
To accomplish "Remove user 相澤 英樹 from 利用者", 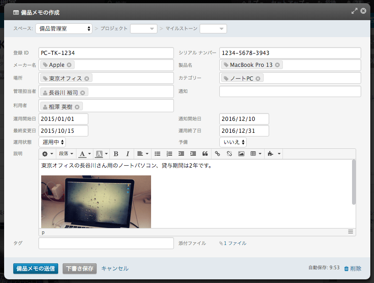I will pyautogui.click(x=77, y=107).
